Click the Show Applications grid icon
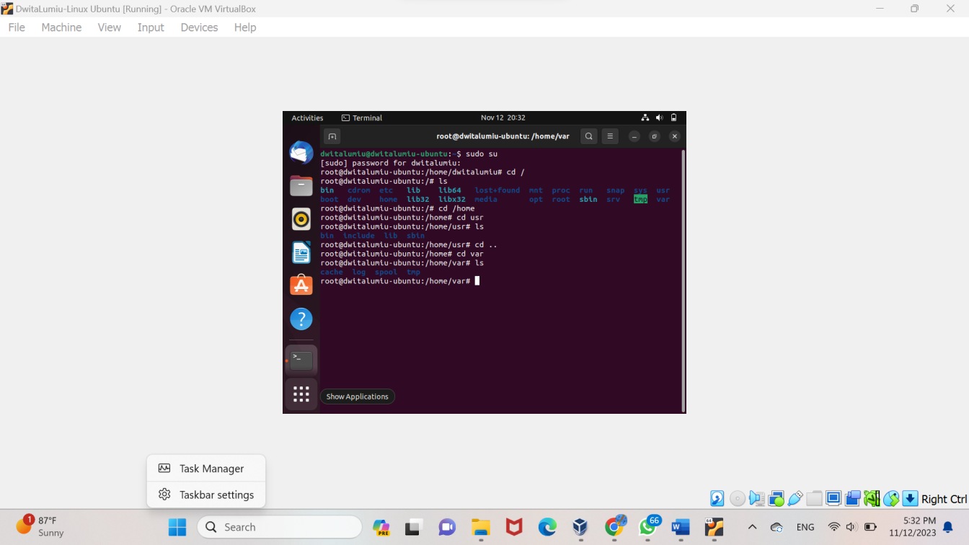Screen dimensions: 969x545 (301, 394)
